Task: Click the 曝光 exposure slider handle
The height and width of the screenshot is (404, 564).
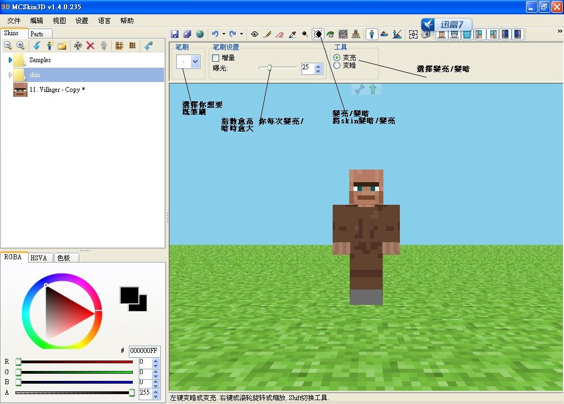Action: tap(269, 68)
